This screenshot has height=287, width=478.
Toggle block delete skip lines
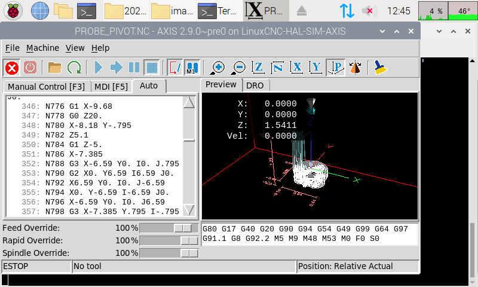tap(175, 68)
